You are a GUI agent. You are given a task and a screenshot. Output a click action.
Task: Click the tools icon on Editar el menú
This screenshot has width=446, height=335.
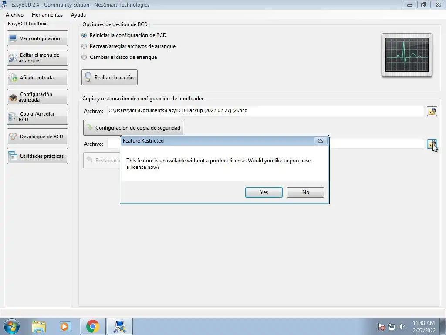pyautogui.click(x=13, y=58)
